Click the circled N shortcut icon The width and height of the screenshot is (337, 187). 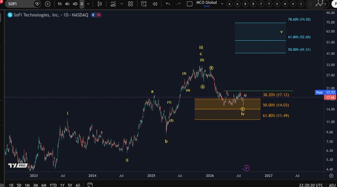click(x=293, y=4)
